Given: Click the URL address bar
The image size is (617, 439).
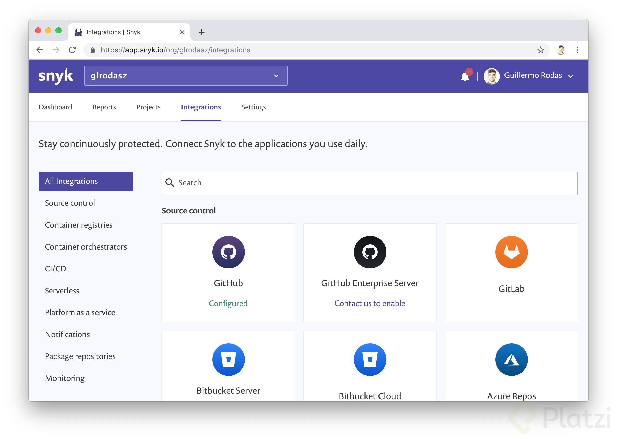Looking at the screenshot, I should coord(316,50).
